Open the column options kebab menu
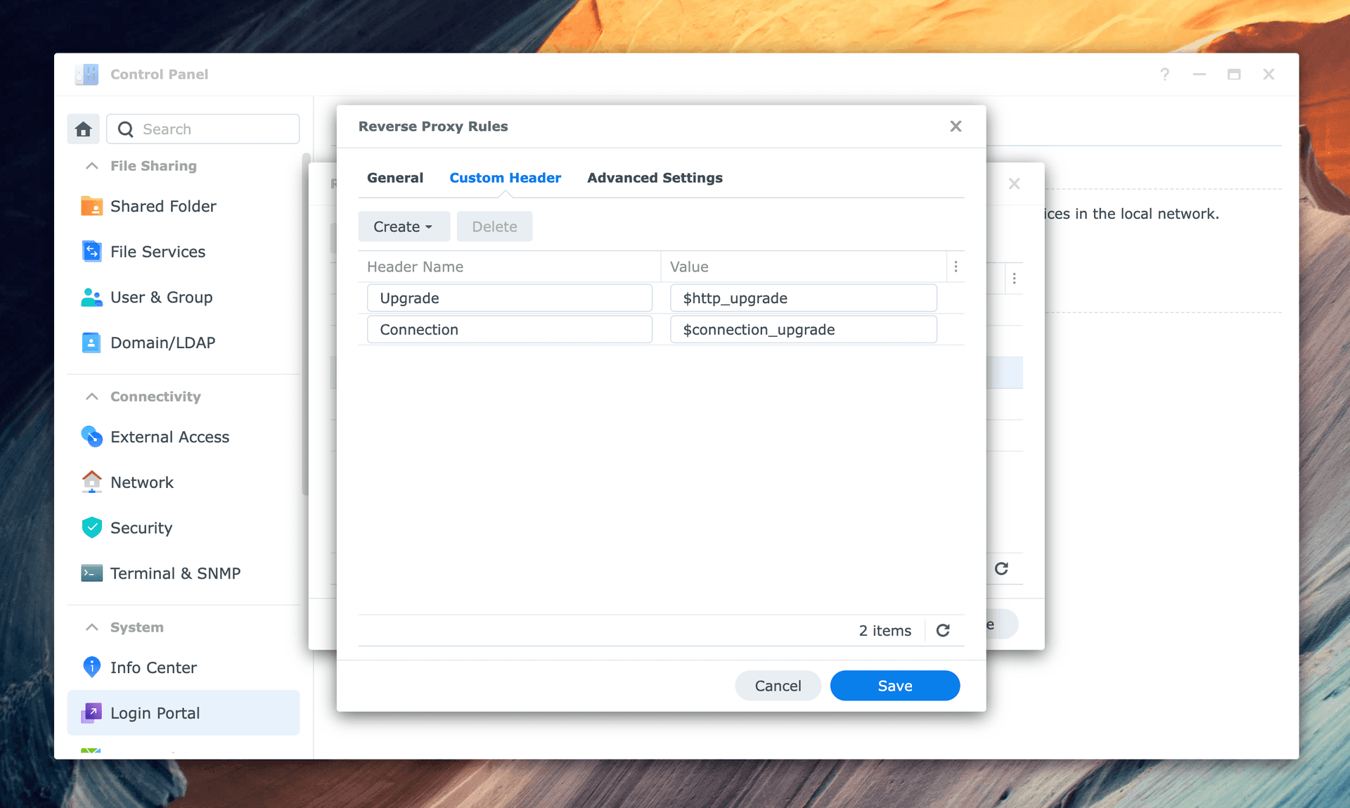 (955, 267)
